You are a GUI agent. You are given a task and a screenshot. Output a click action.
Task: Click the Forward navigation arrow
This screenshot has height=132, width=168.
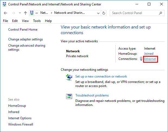pyautogui.click(x=13, y=13)
